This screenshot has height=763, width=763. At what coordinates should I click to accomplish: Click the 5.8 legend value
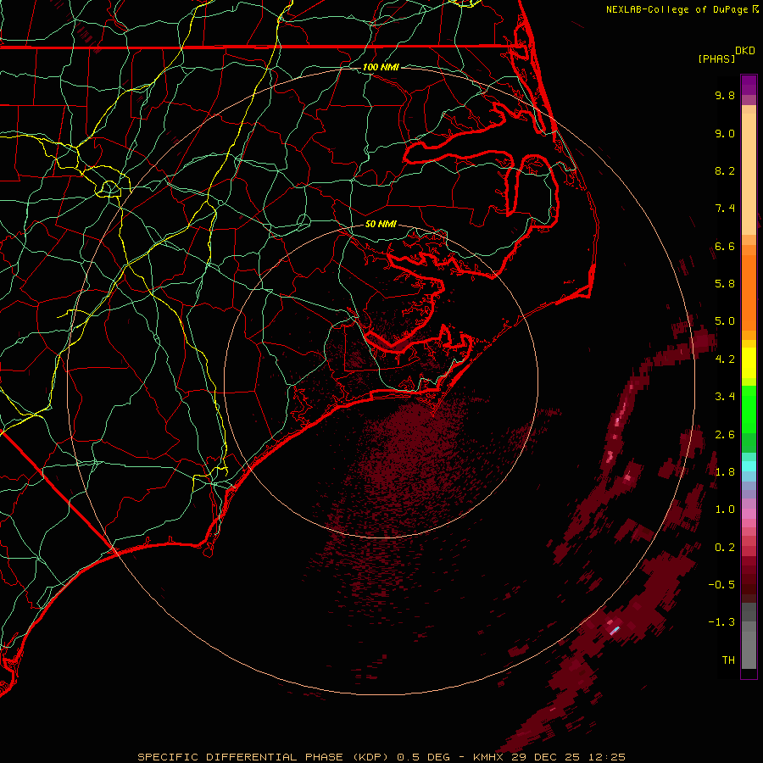(x=725, y=284)
